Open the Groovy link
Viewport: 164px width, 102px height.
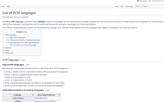pos(8,75)
